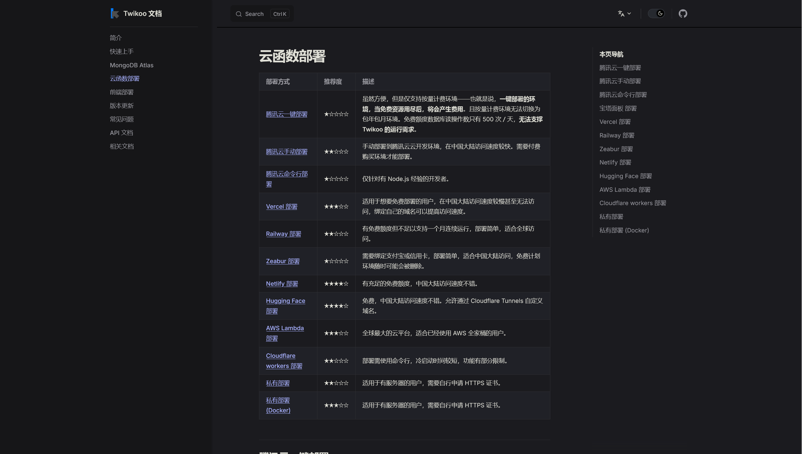Open API 文档 in the sidebar
This screenshot has width=802, height=454.
click(x=121, y=133)
